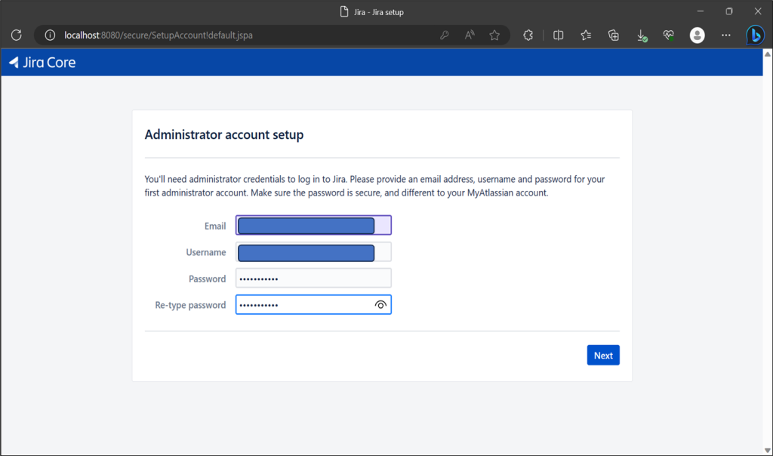Minimize the browser window

(700, 11)
